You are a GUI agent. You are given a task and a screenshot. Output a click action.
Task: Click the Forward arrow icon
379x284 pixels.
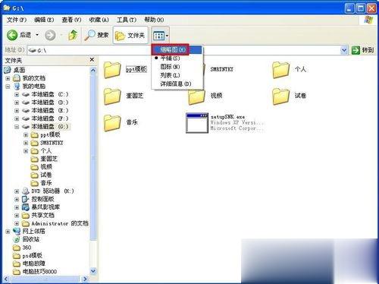pyautogui.click(x=50, y=35)
